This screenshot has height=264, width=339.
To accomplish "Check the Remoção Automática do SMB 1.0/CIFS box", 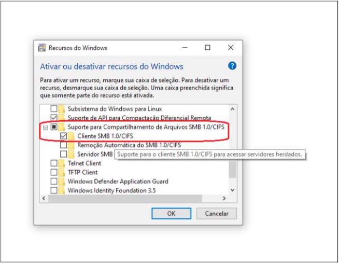I will [63, 145].
